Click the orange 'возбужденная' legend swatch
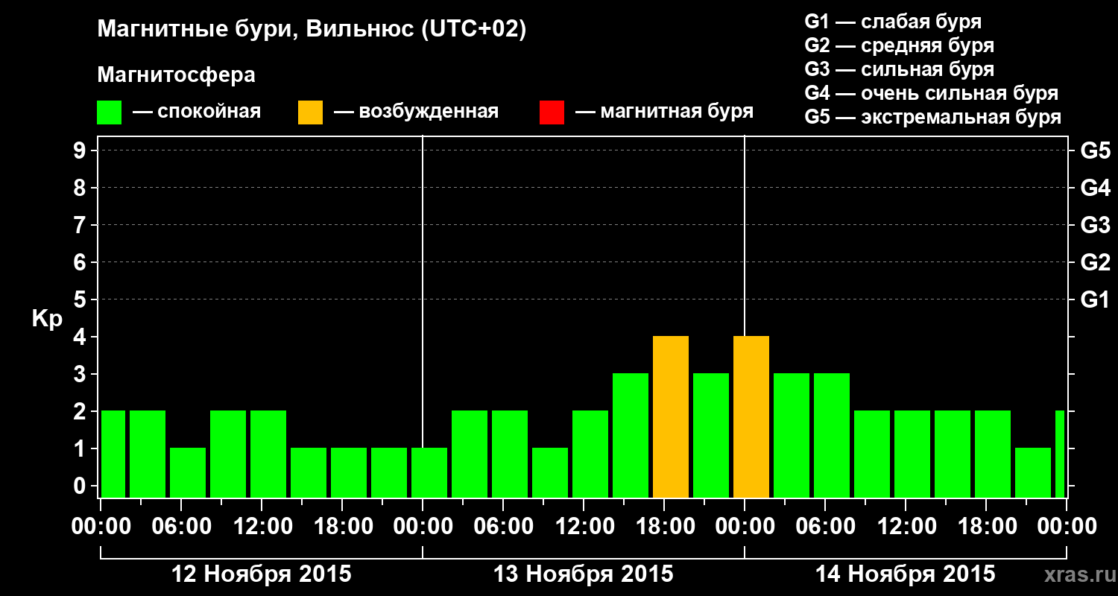The width and height of the screenshot is (1118, 596). (310, 112)
